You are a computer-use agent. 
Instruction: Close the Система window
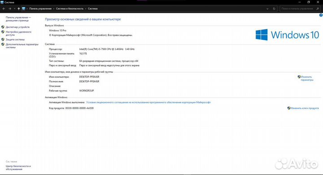tap(318, 2)
